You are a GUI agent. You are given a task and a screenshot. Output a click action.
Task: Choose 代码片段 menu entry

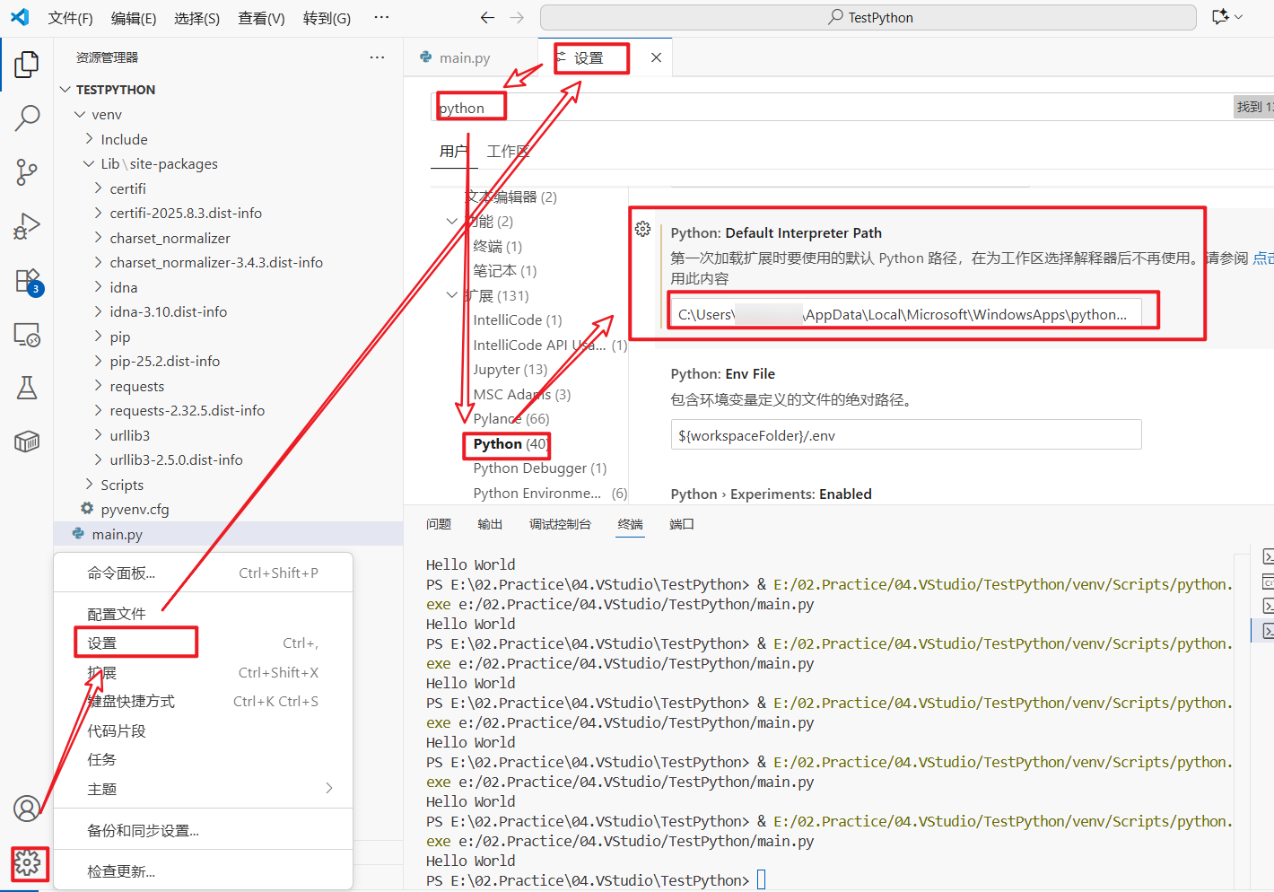click(x=203, y=730)
